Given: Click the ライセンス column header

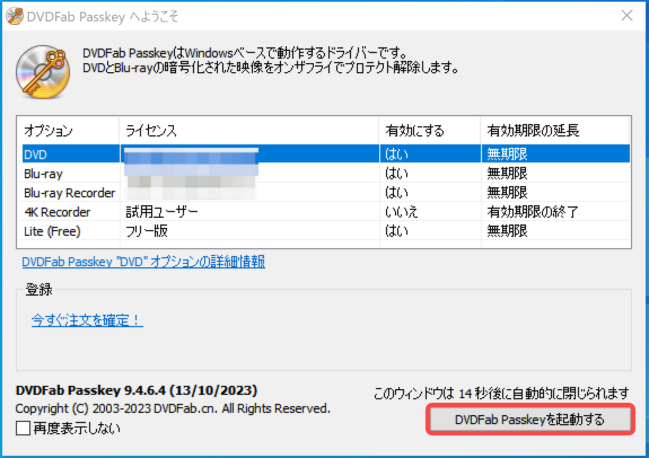Looking at the screenshot, I should click(249, 130).
